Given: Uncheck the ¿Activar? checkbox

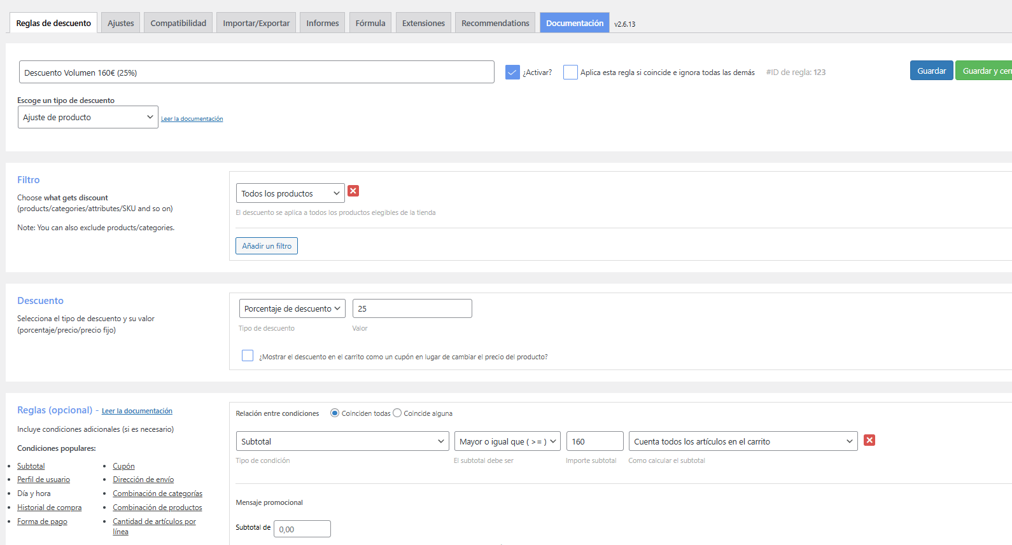Looking at the screenshot, I should pyautogui.click(x=512, y=72).
